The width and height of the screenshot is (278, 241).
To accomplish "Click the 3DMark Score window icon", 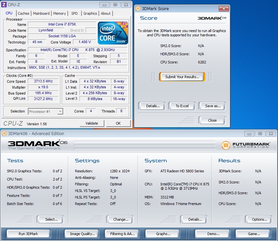I will pyautogui.click(x=138, y=9).
